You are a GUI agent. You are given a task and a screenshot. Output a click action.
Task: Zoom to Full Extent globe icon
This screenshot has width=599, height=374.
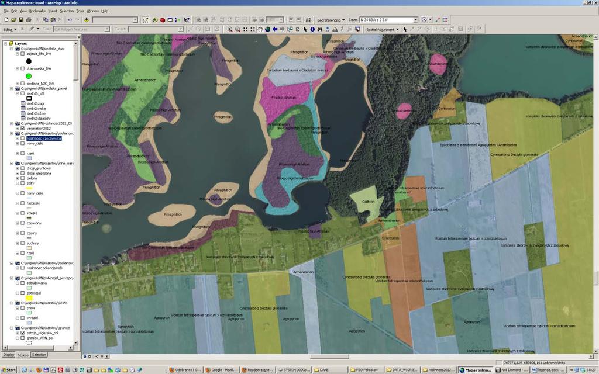pos(267,29)
